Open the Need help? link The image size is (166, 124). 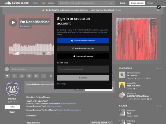(61, 84)
